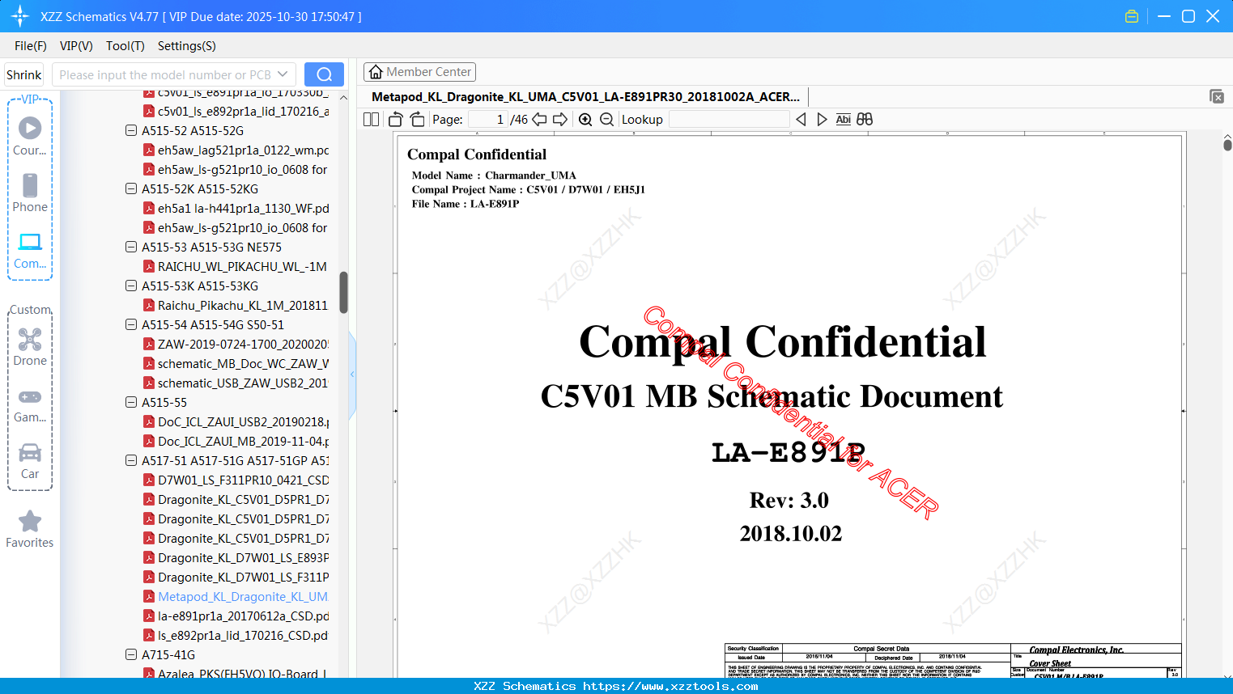Open Dragonite_KL_D7W01_LS_F311P file
The image size is (1233, 694).
[236, 577]
